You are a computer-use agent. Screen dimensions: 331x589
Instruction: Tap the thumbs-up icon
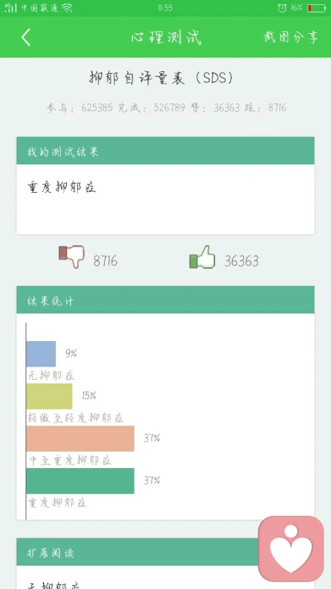coord(202,257)
